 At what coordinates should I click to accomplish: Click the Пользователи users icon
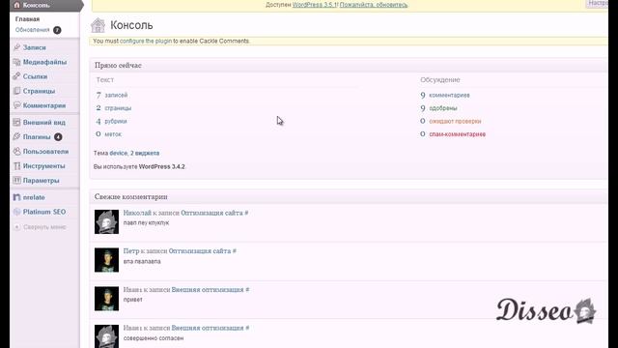point(16,151)
